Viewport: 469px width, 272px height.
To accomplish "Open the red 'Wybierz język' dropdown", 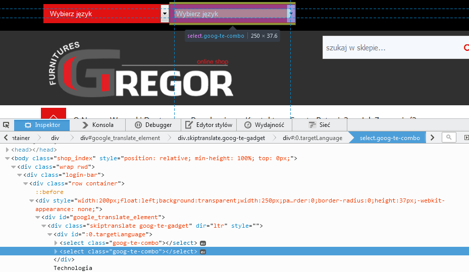I will 106,14.
